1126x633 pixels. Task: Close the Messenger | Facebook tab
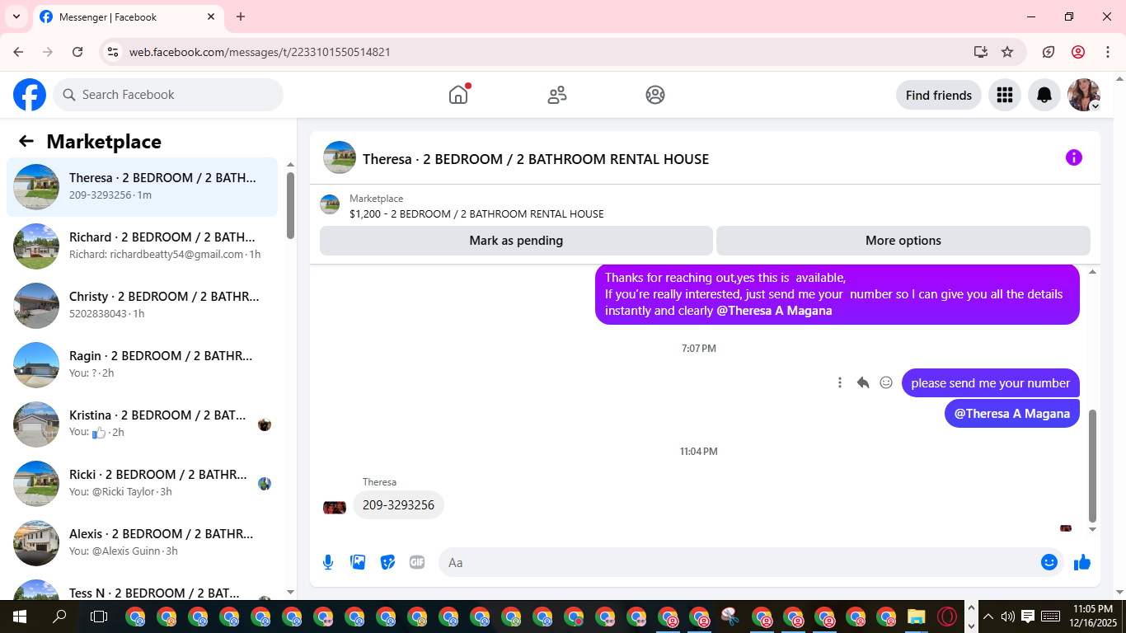point(211,16)
